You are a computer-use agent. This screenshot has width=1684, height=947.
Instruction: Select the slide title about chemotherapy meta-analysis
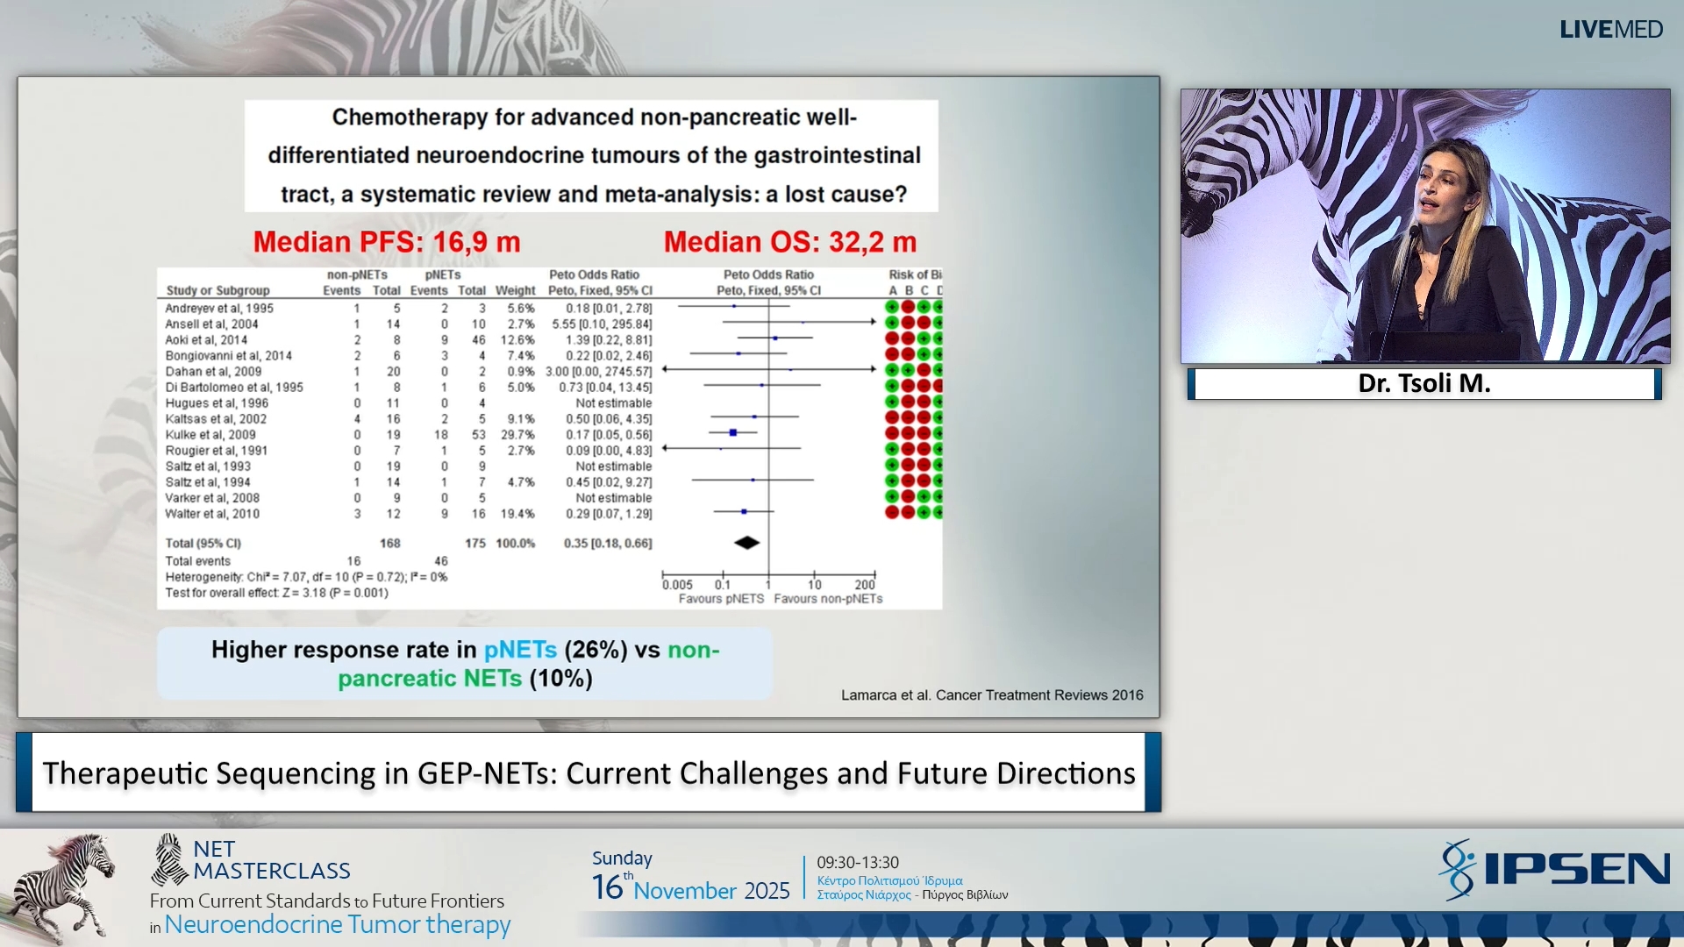click(590, 155)
